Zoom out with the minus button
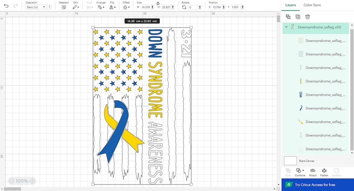 12,181
